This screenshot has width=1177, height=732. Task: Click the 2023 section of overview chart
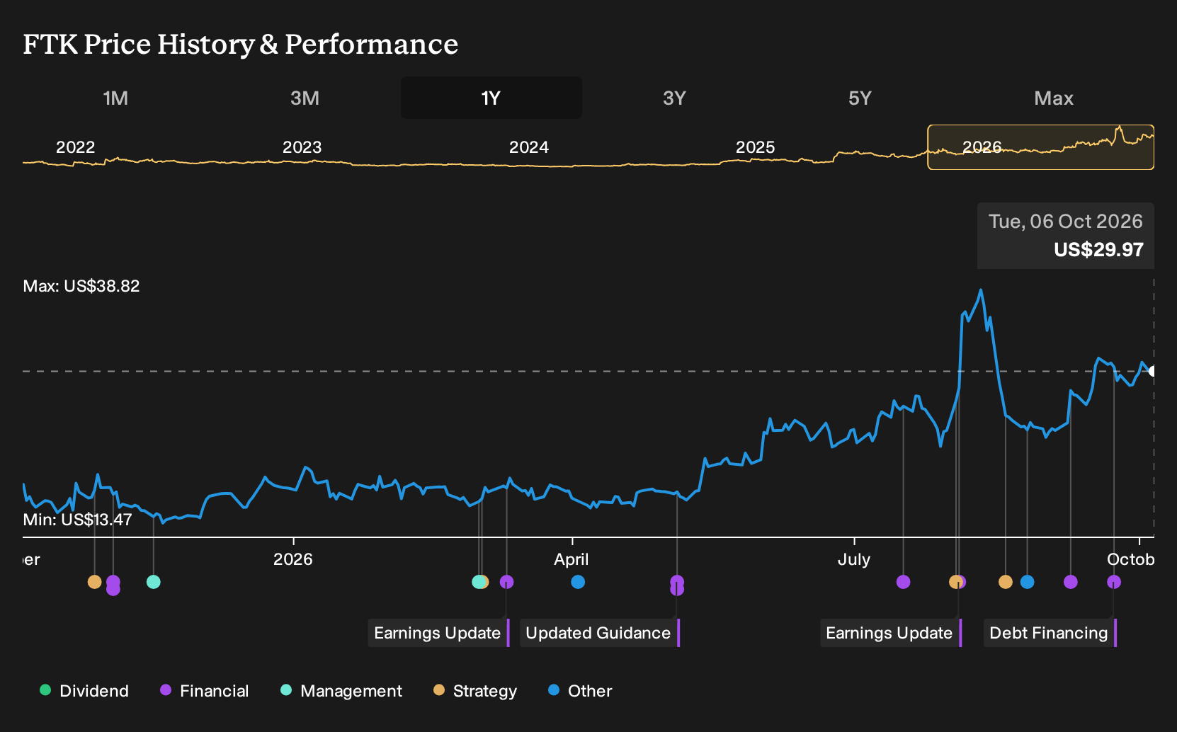click(302, 147)
